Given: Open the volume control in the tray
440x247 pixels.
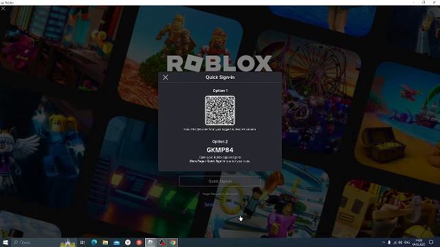Looking at the screenshot, I should [400, 242].
